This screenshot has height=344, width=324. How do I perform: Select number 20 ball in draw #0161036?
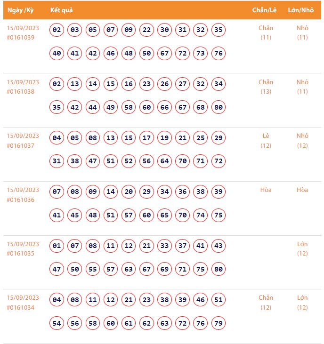click(129, 192)
